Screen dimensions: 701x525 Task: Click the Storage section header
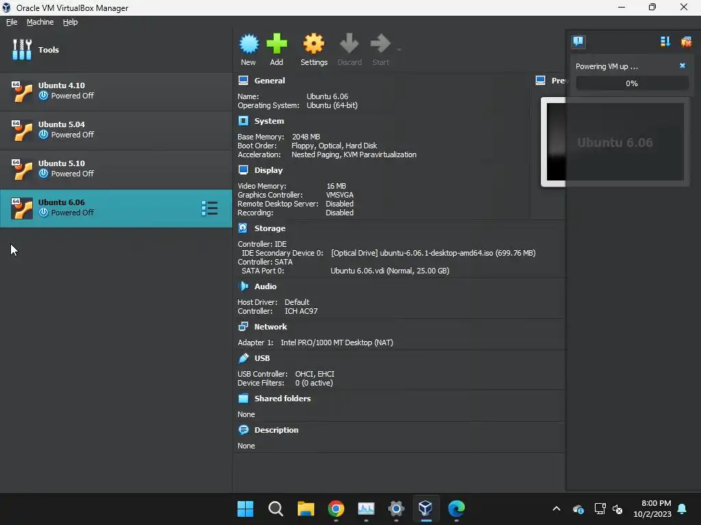click(270, 228)
